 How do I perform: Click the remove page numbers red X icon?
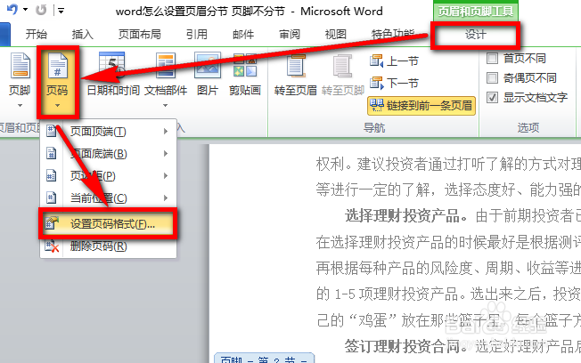pyautogui.click(x=52, y=246)
